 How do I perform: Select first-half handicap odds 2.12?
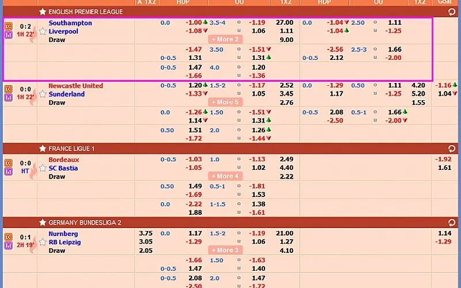(337, 58)
